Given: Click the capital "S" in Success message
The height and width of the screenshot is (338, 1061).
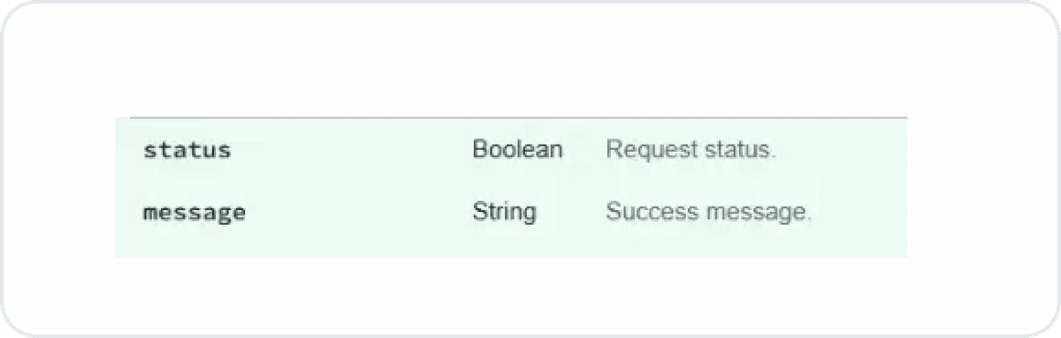Looking at the screenshot, I should pos(613,213).
